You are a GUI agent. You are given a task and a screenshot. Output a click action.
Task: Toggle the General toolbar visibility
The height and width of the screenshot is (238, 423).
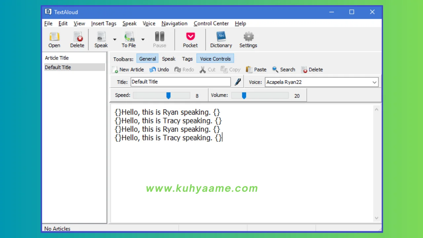pos(147,59)
